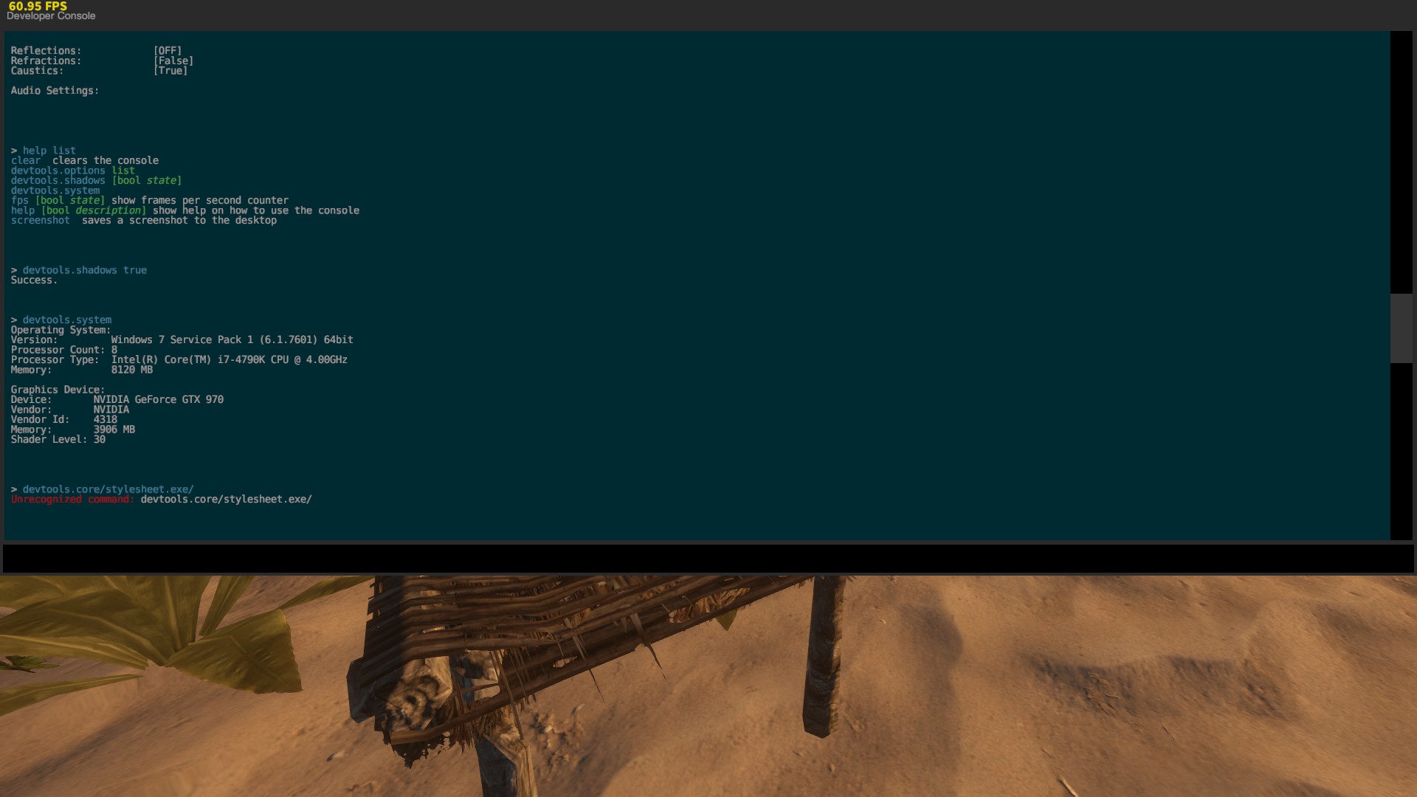
Task: Click scrollbar track below the thumb
Action: (x=1401, y=450)
